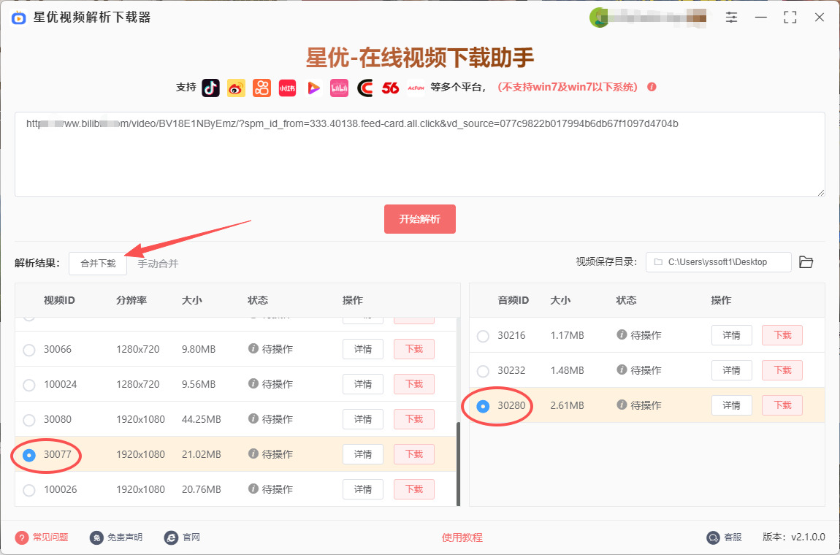Click the app logo in title bar
This screenshot has height=555, width=840.
19,18
